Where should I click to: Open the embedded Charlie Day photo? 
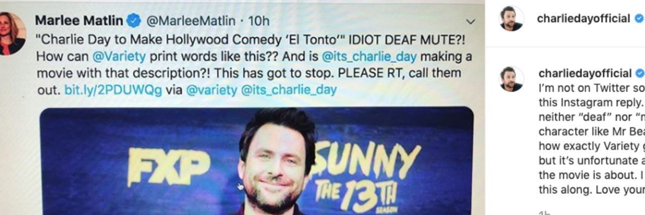click(x=256, y=161)
